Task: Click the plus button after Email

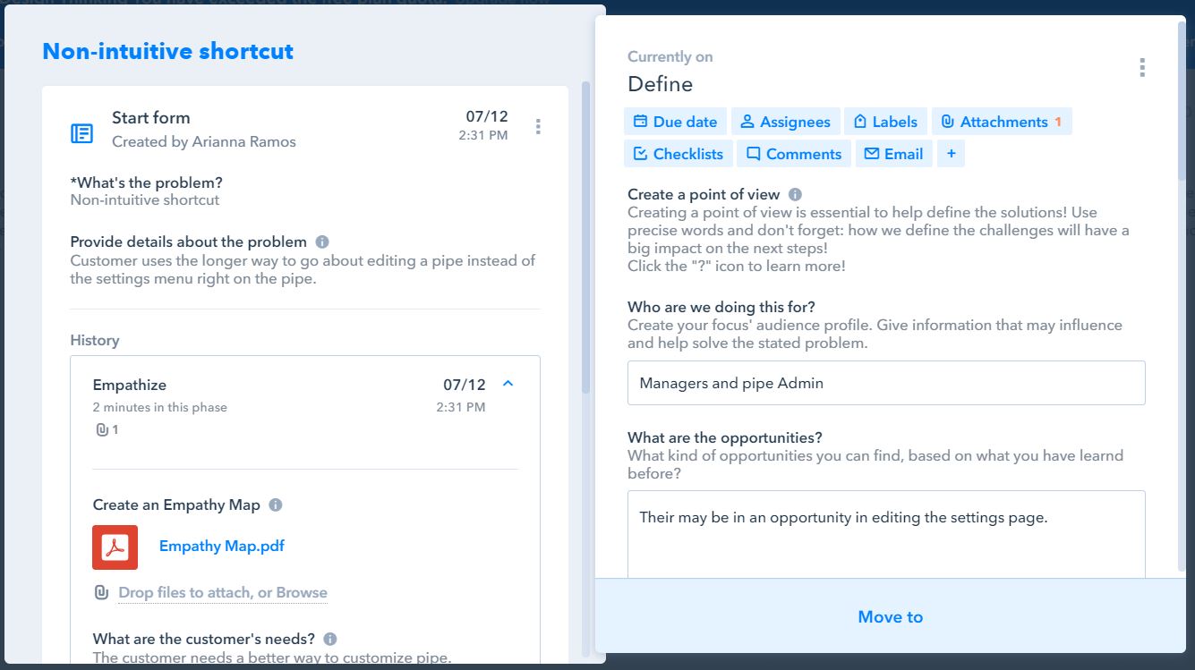Action: (951, 154)
